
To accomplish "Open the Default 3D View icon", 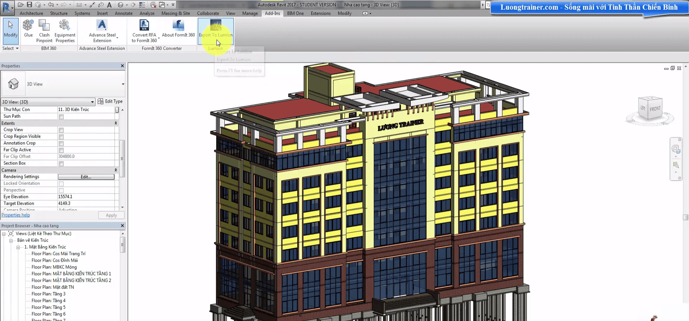I will [x=120, y=5].
